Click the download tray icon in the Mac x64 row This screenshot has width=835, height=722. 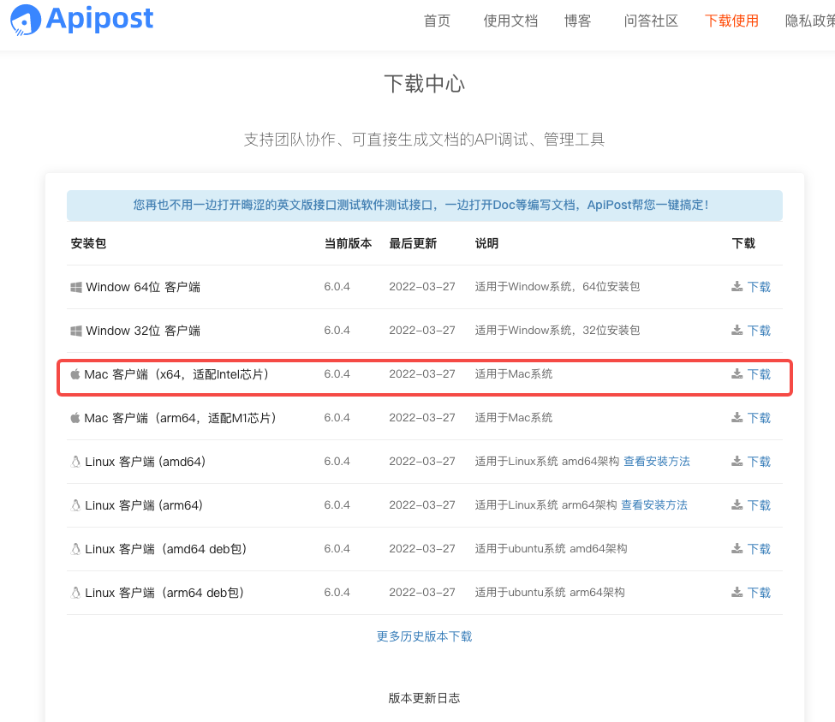tap(737, 373)
